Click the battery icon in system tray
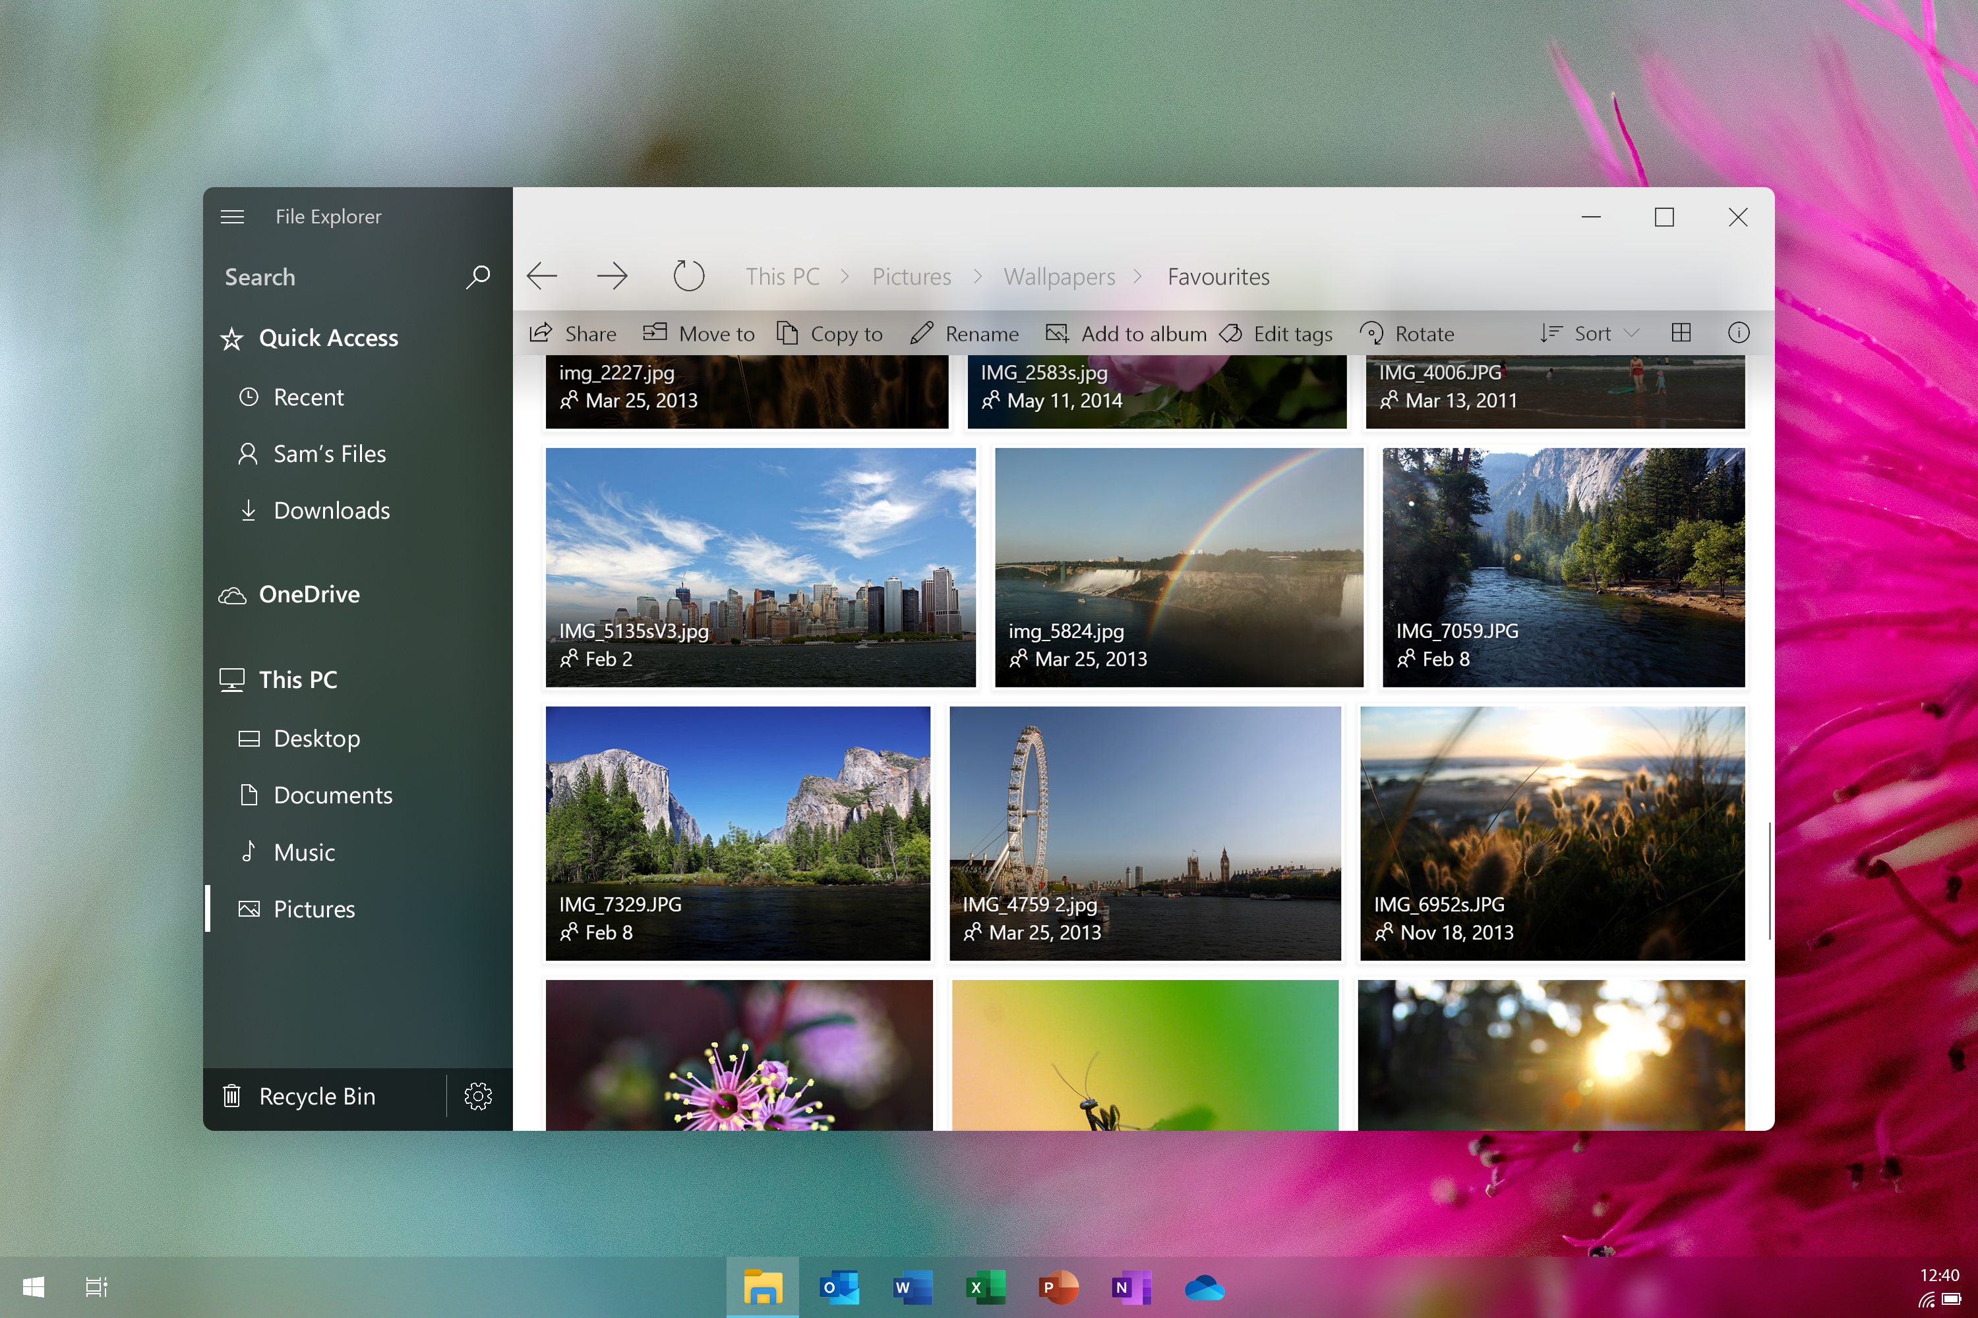Viewport: 1978px width, 1318px height. point(1951,1300)
